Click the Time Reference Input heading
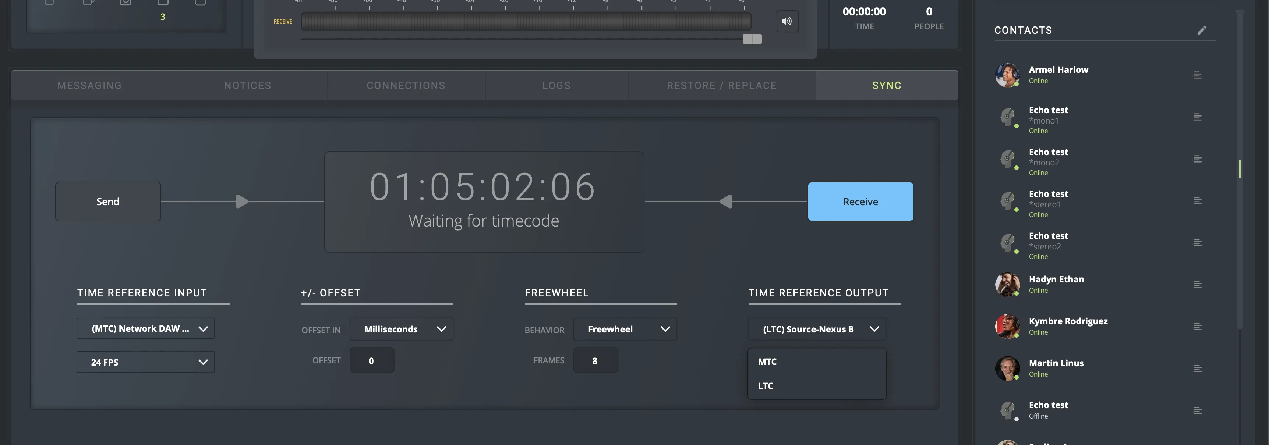 coord(142,293)
